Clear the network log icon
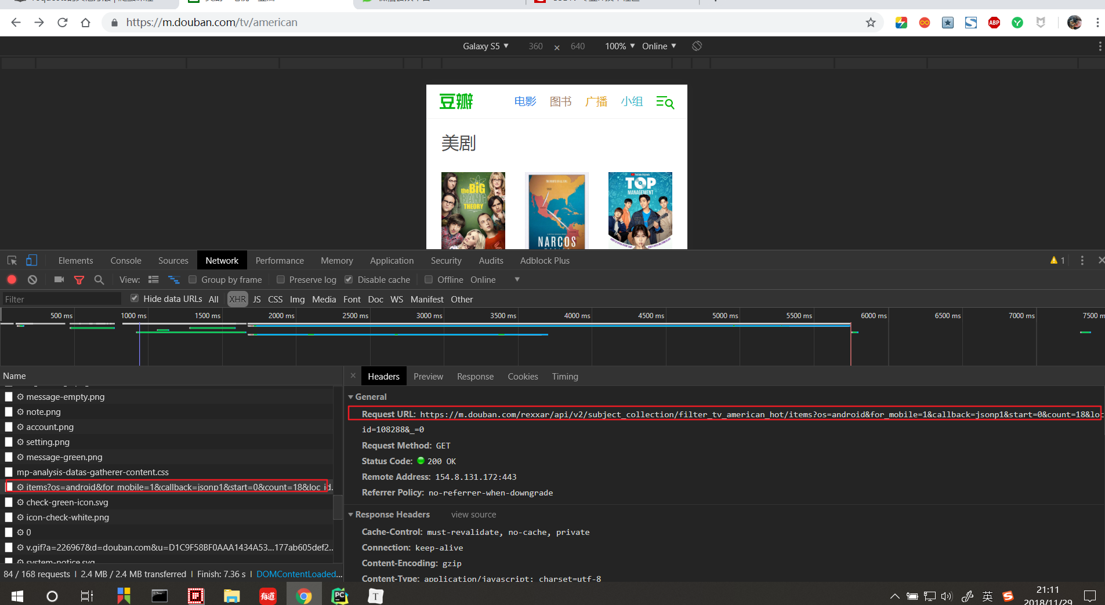Screen dimensions: 1105x605 click(32, 279)
